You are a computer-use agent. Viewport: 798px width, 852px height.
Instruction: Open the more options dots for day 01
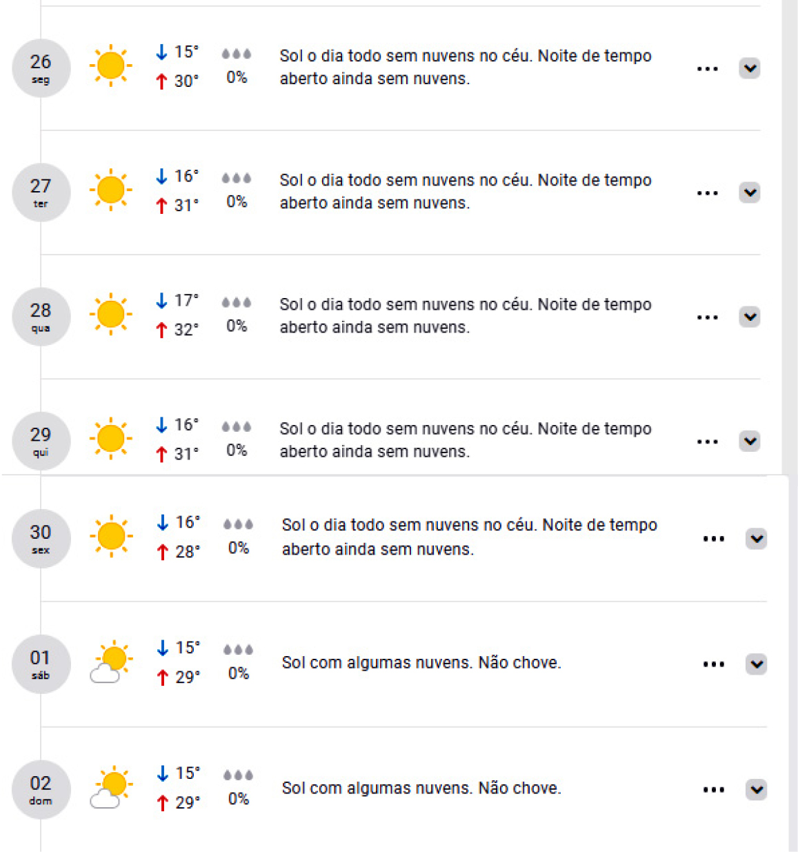(x=713, y=664)
